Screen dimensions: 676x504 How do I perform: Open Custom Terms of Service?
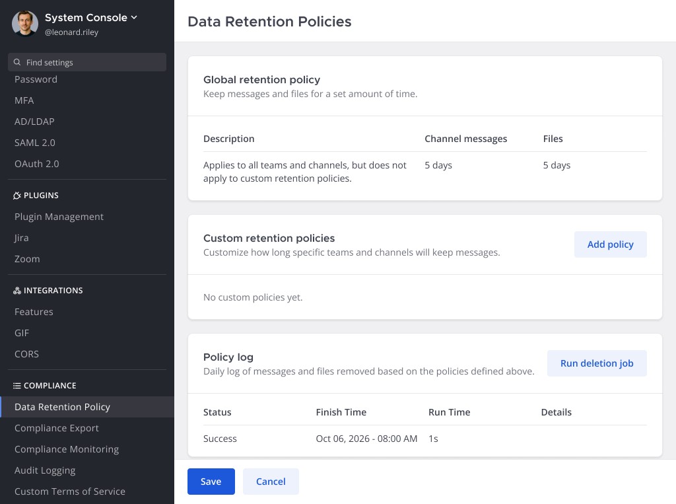(x=70, y=491)
